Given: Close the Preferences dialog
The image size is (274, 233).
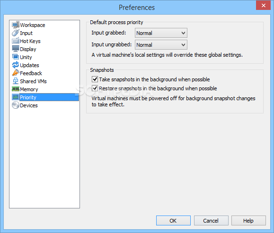Looking at the screenshot, I should (x=263, y=5).
